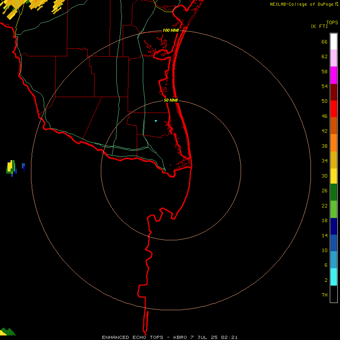Viewport: 340px width, 340px height.
Task: Click the gold 38 kft legend swatch
Action: pyautogui.click(x=334, y=160)
